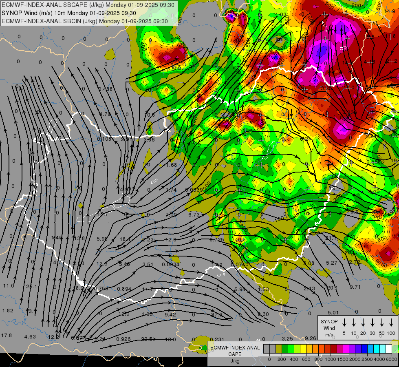Click the 9.71 map value
This screenshot has width=399, height=367.
(x=355, y=287)
